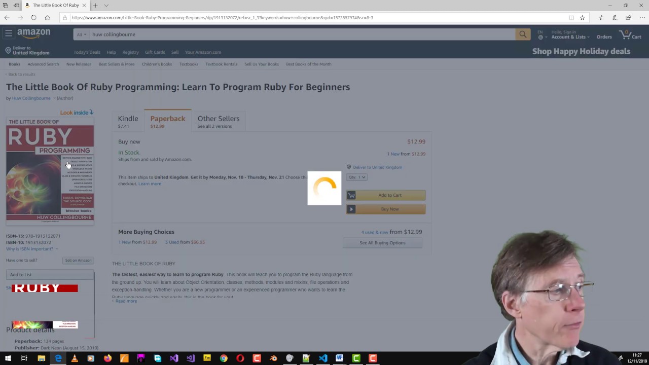649x365 pixels.
Task: Open File Explorer from taskbar
Action: point(41,358)
